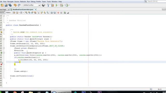The height and width of the screenshot is (93, 166).
Task: Click the 36:15 cursor position in the status bar
Action: 160,89
